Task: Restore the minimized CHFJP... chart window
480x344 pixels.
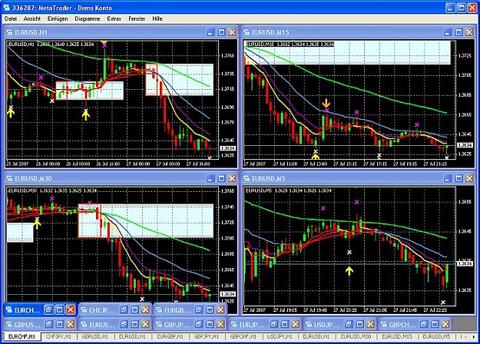Action: pos(124,309)
